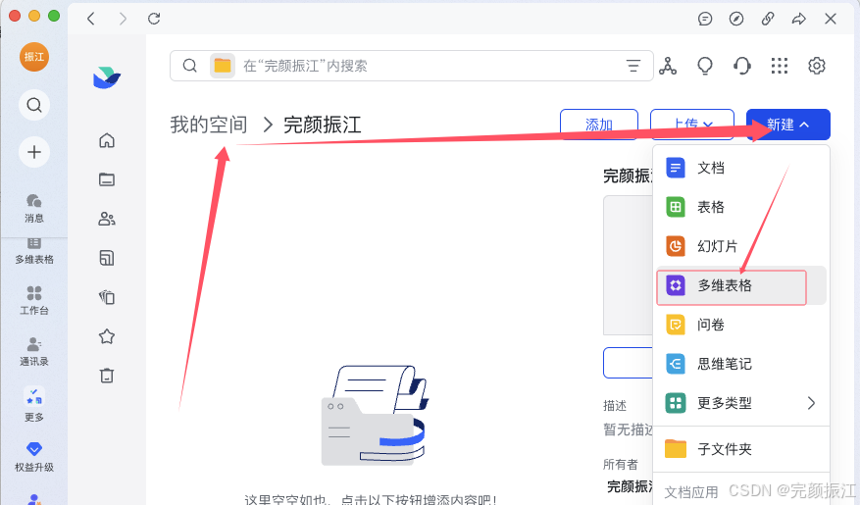Click the 添加 button
This screenshot has width=860, height=505.
(599, 125)
